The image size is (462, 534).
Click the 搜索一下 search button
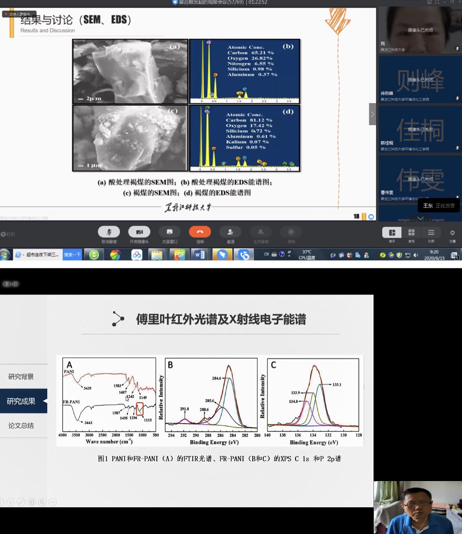click(x=72, y=255)
